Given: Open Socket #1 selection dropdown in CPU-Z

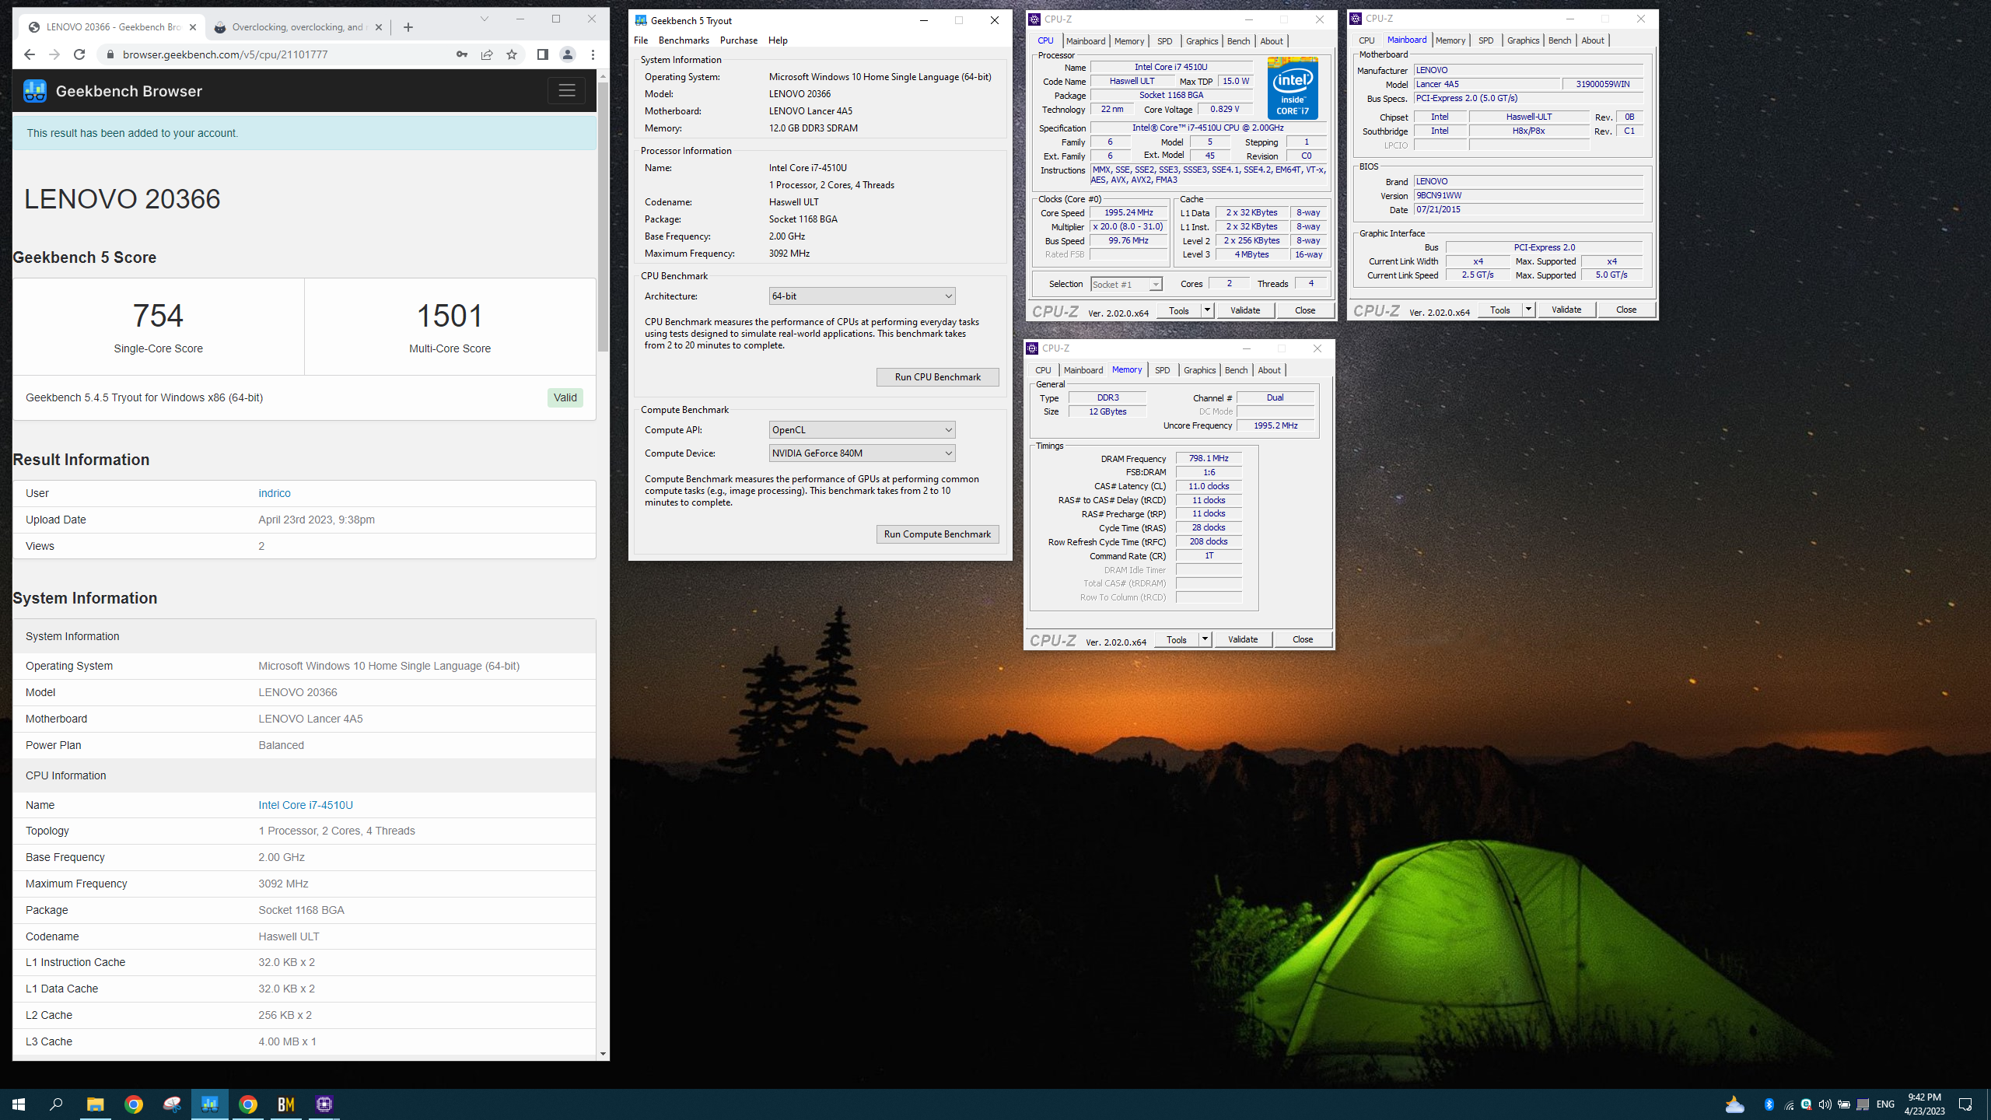Looking at the screenshot, I should click(1126, 285).
